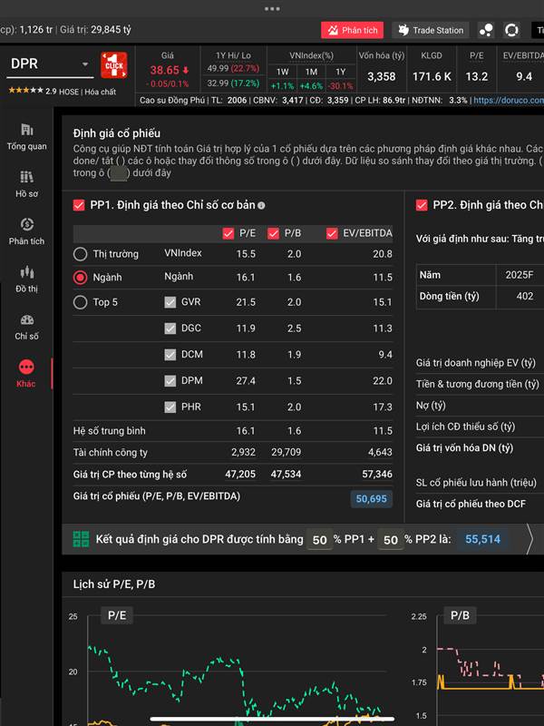Open the Đồ thị candlestick icon
This screenshot has width=544, height=726.
(x=27, y=272)
